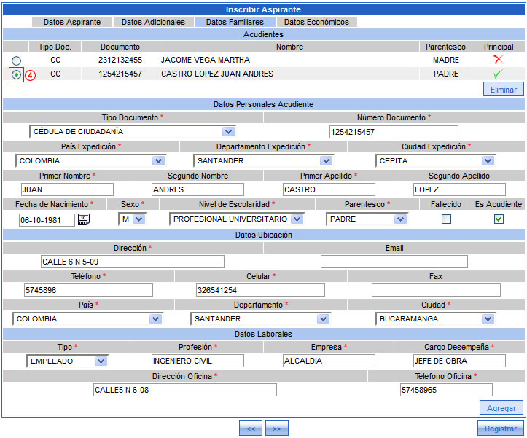527x438 pixels.
Task: Click the name JACOME VEGA MARTHA
Action: [x=206, y=60]
